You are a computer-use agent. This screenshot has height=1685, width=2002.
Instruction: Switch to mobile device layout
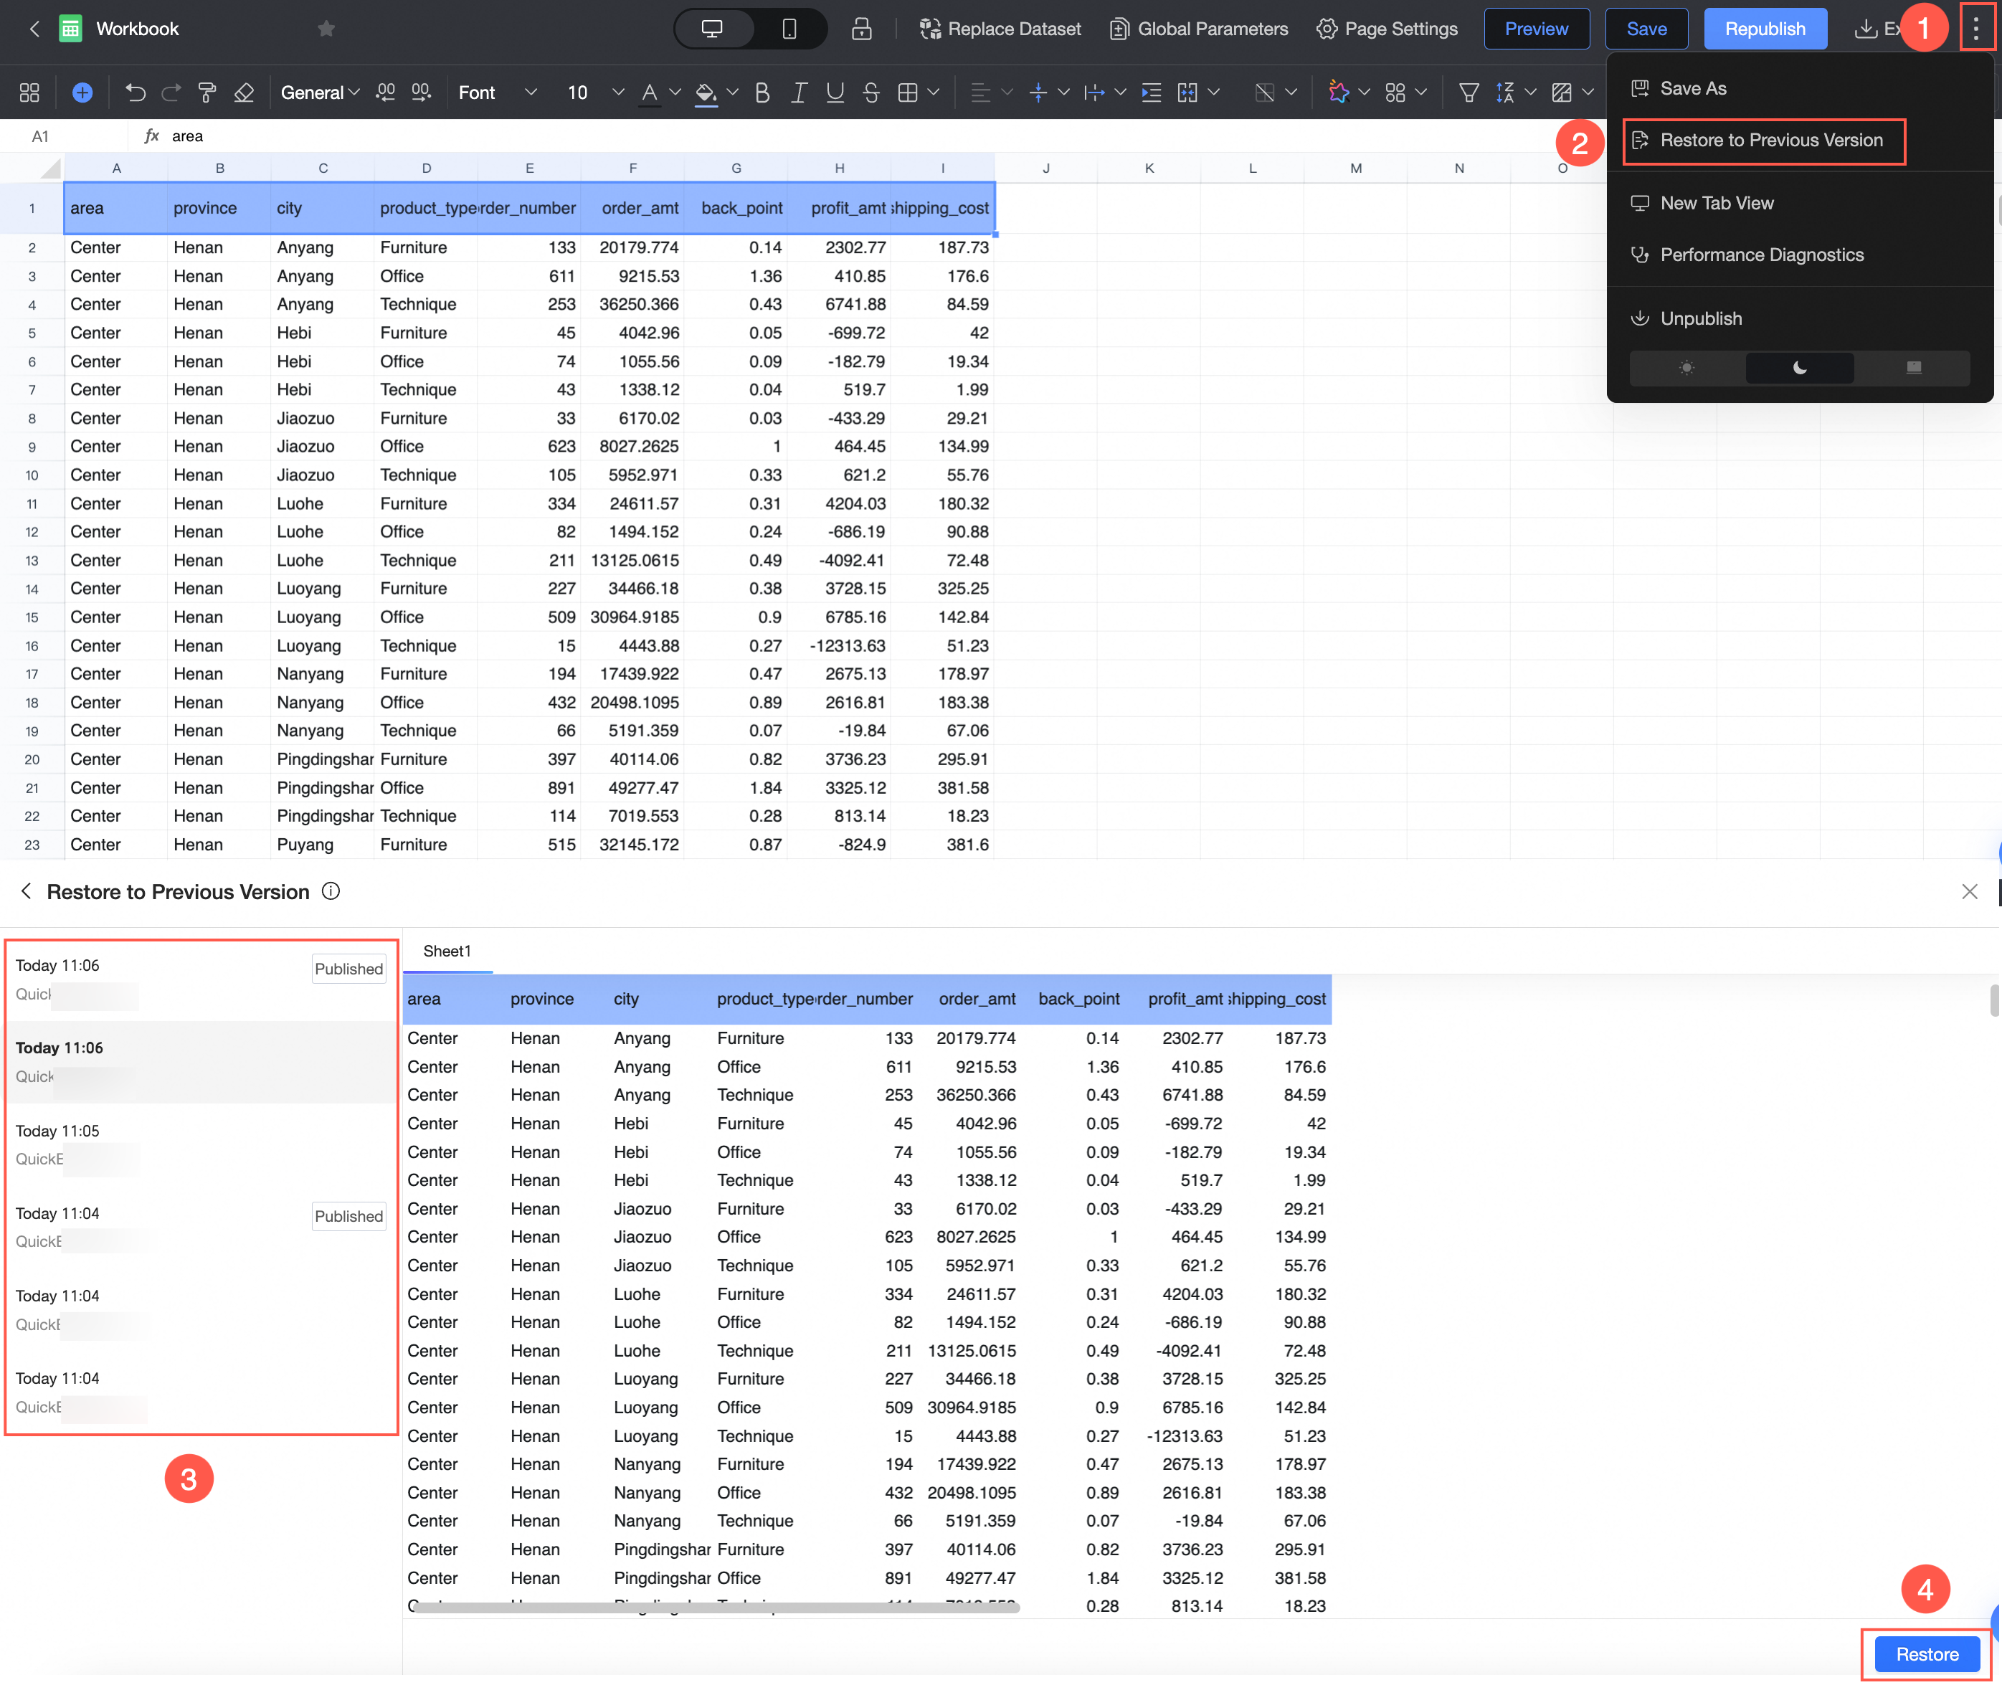point(789,29)
